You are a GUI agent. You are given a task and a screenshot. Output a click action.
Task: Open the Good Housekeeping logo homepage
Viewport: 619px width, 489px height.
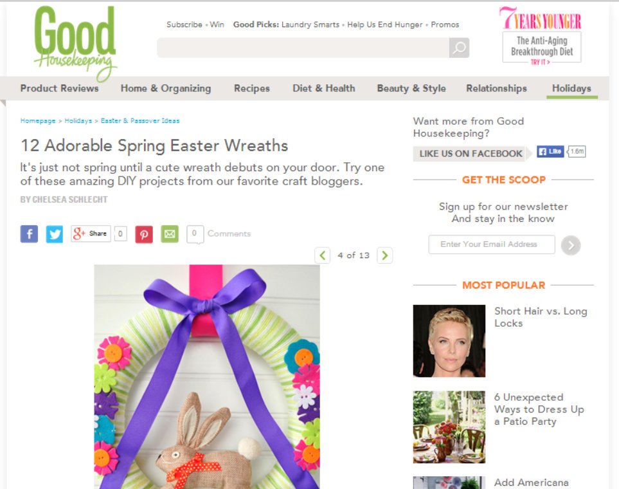[x=75, y=42]
